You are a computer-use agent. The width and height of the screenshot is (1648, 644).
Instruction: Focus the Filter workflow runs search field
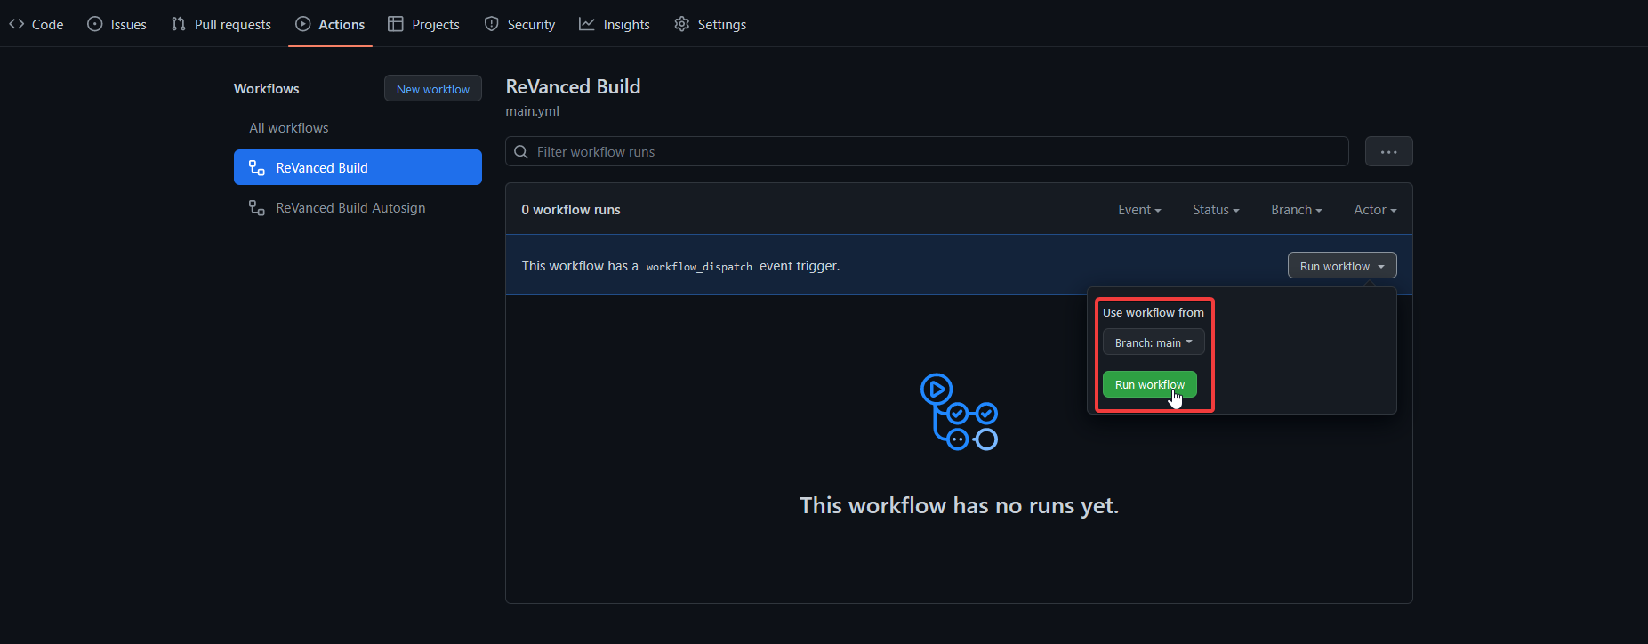tap(927, 151)
